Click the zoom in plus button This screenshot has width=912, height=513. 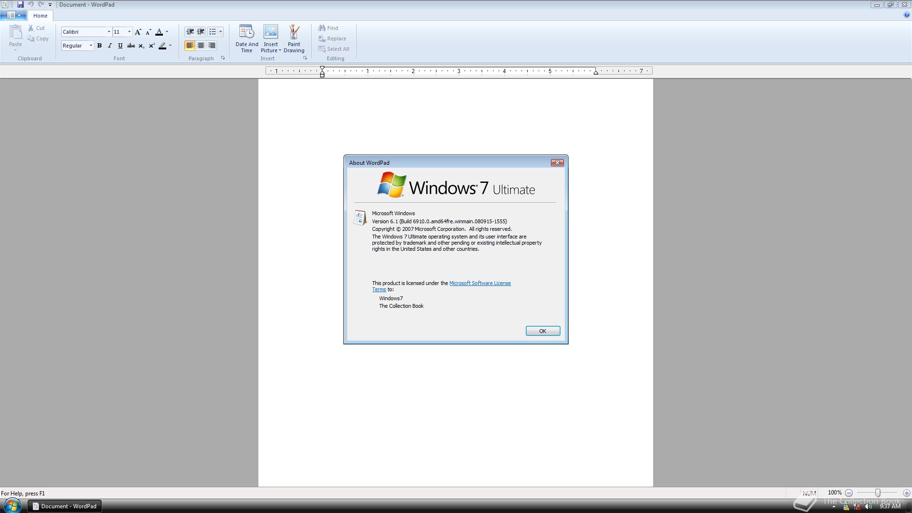(906, 493)
